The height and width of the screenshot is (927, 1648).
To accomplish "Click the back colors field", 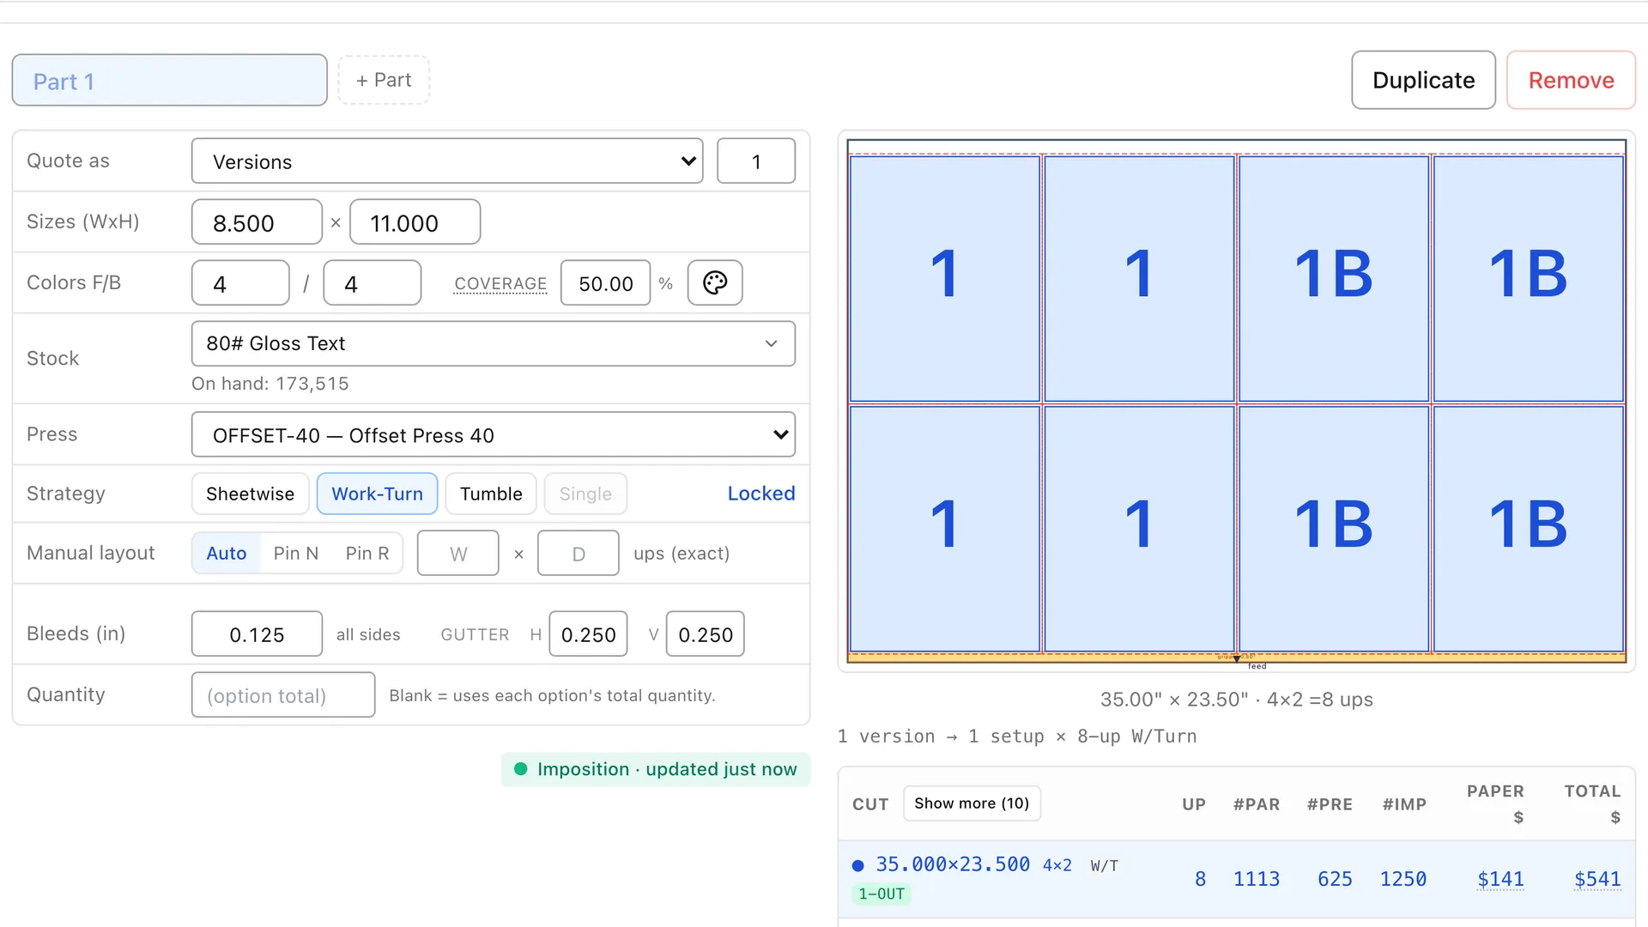I will coord(372,283).
